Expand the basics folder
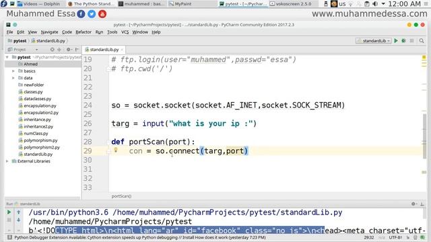Image resolution: width=431 pixels, height=242 pixels. pyautogui.click(x=13, y=71)
